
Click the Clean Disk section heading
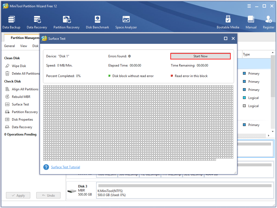click(12, 58)
